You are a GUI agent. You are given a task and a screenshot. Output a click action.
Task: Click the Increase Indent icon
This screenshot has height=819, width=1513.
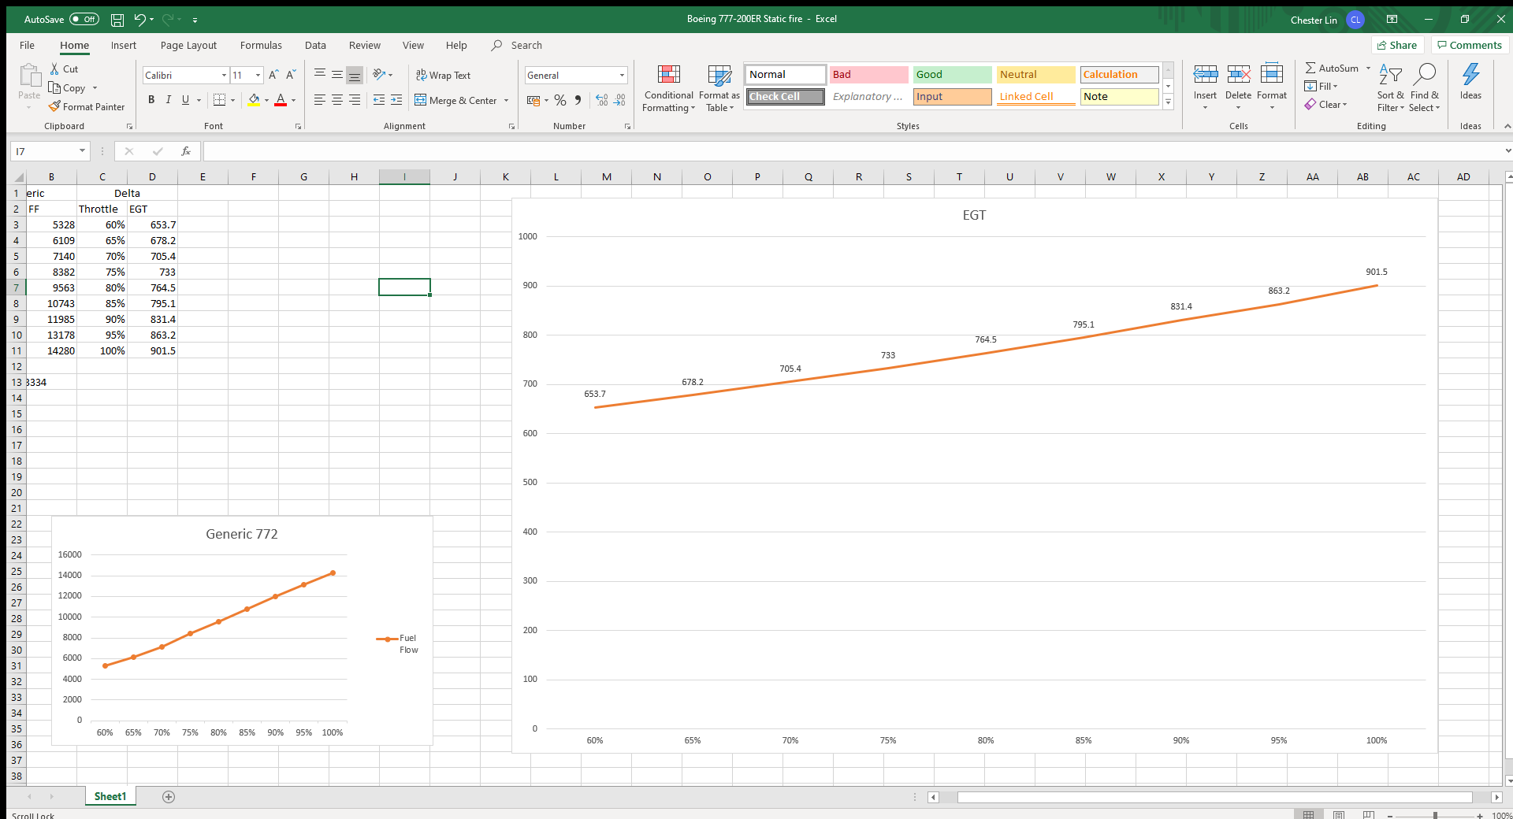[396, 100]
